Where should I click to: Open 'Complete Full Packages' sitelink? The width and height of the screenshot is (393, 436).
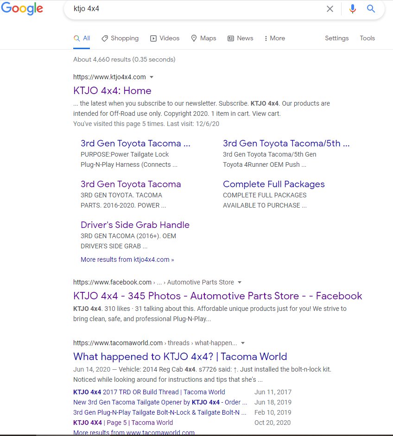point(274,184)
